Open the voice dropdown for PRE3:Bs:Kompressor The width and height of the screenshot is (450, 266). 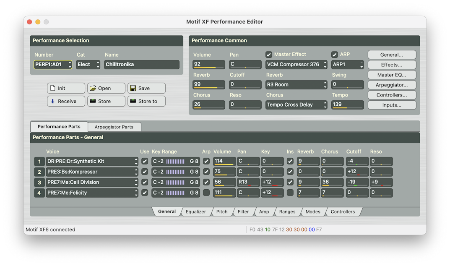[x=92, y=172]
